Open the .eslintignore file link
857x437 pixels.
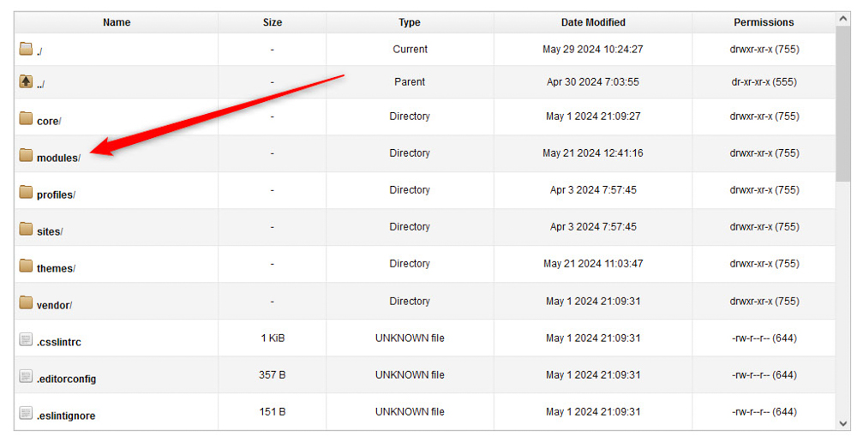66,416
